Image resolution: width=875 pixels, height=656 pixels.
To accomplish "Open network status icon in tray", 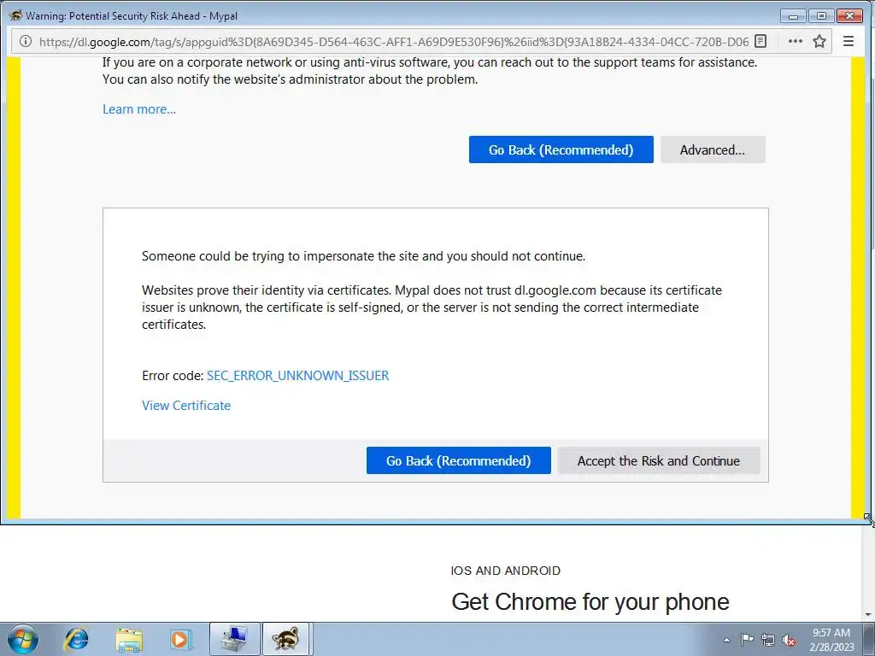I will coord(768,640).
